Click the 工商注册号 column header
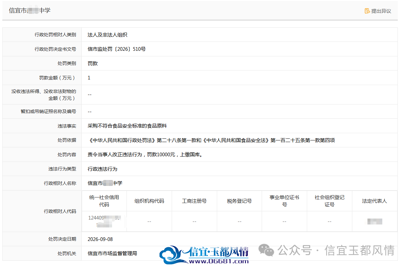The image size is (408, 267). (x=194, y=201)
